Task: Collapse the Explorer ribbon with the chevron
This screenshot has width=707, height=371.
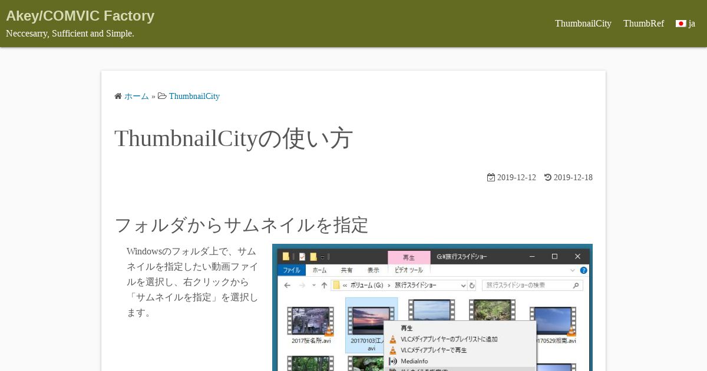Action: pos(573,270)
